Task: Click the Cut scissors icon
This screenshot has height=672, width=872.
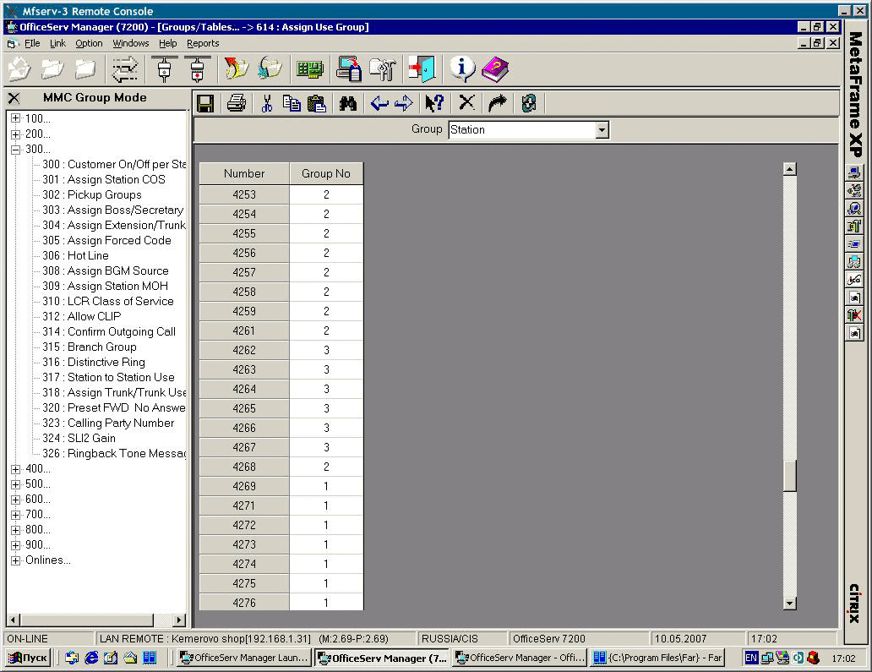Action: [x=267, y=103]
